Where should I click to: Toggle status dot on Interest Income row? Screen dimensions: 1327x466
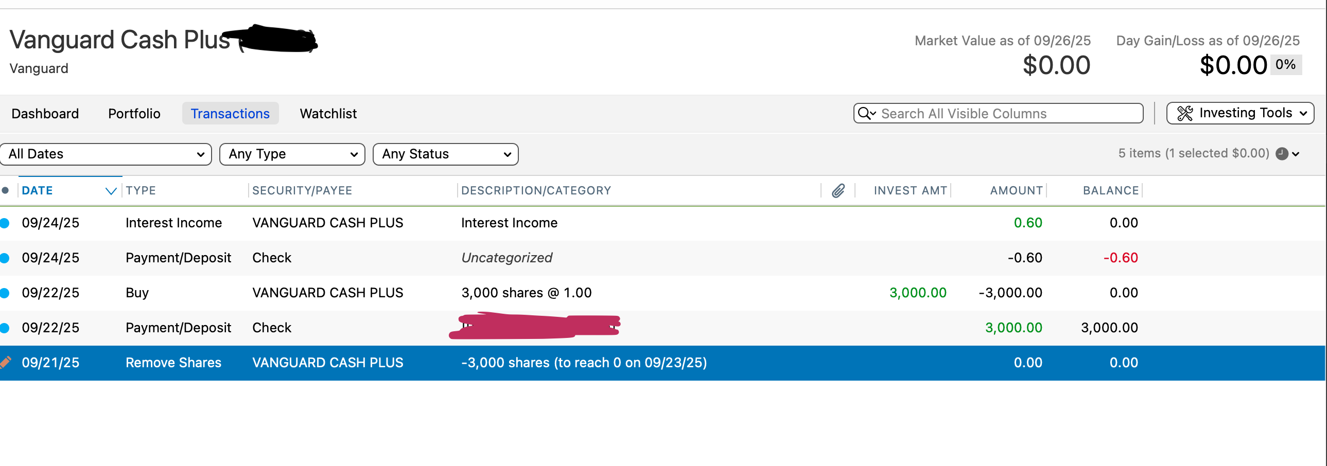(5, 223)
